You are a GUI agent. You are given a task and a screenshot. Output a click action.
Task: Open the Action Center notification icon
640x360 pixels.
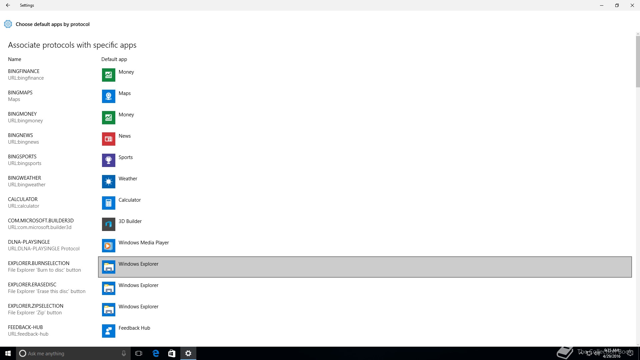pyautogui.click(x=630, y=353)
